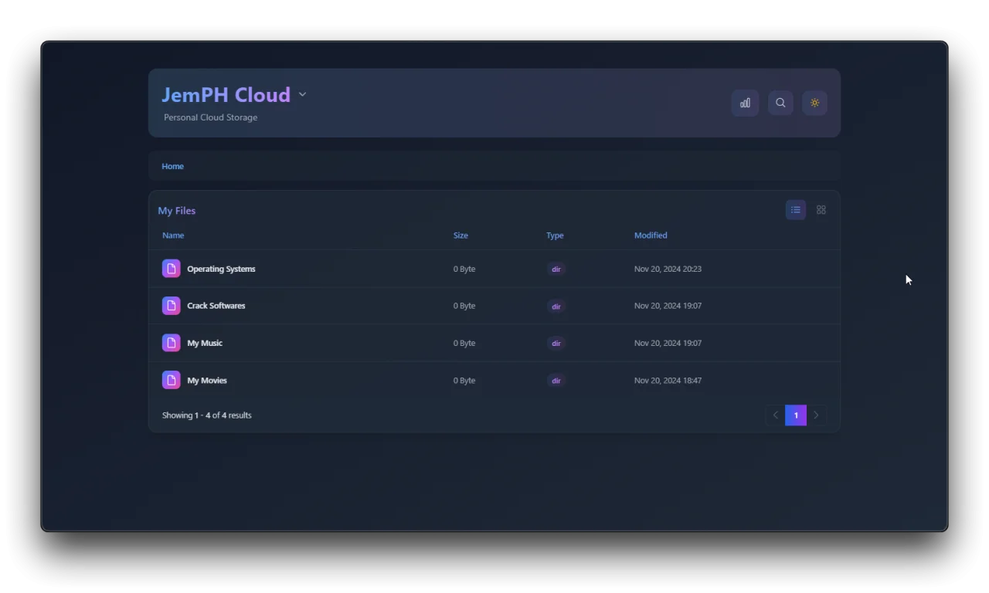
Task: Click the dir badge for Crack Softwares
Action: point(556,307)
